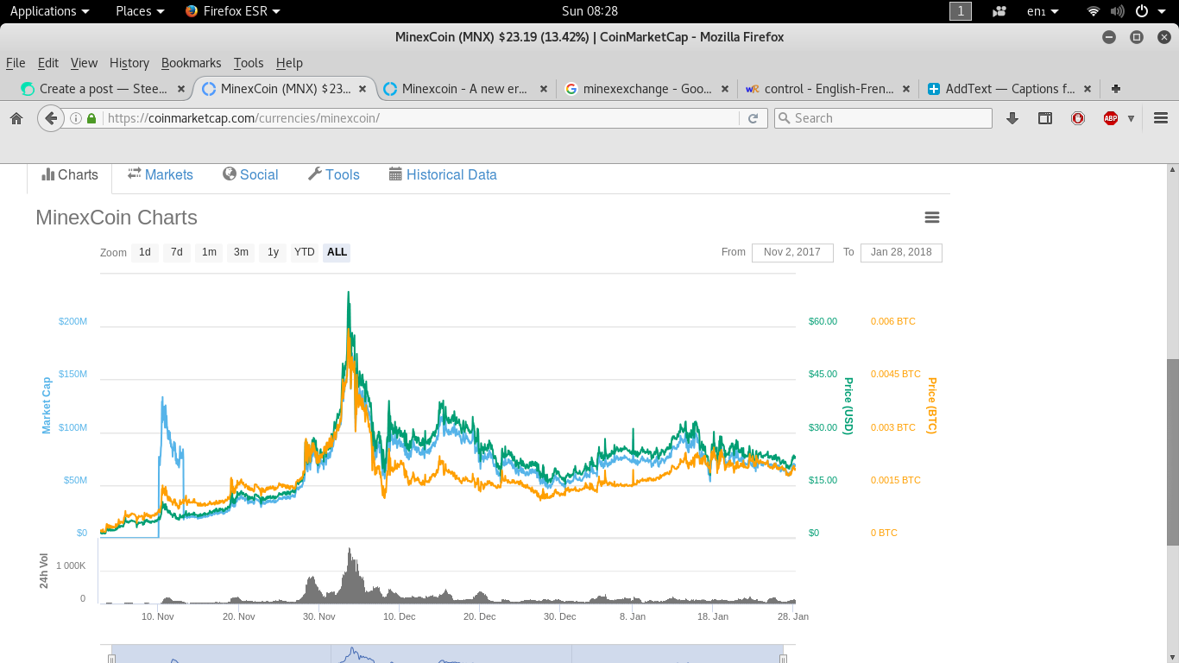Select the ALL zoom range
The height and width of the screenshot is (663, 1179).
[x=337, y=252]
